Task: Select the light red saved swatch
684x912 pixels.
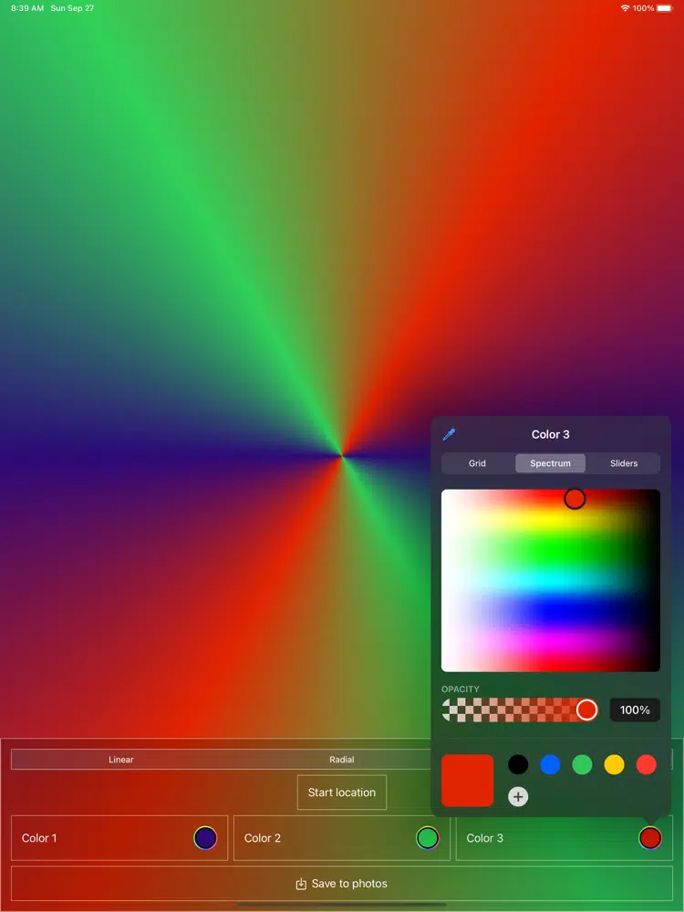Action: tap(646, 764)
